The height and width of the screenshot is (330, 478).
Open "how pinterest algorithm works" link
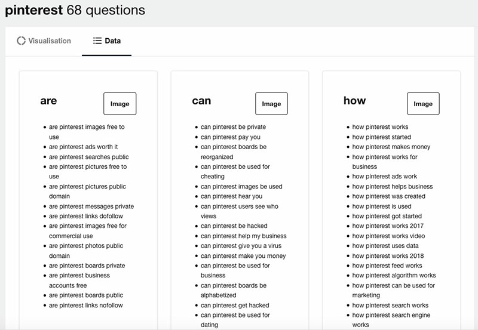pyautogui.click(x=394, y=276)
